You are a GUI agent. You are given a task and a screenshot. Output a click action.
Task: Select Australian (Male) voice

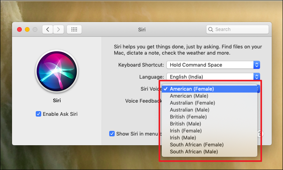[210, 110]
